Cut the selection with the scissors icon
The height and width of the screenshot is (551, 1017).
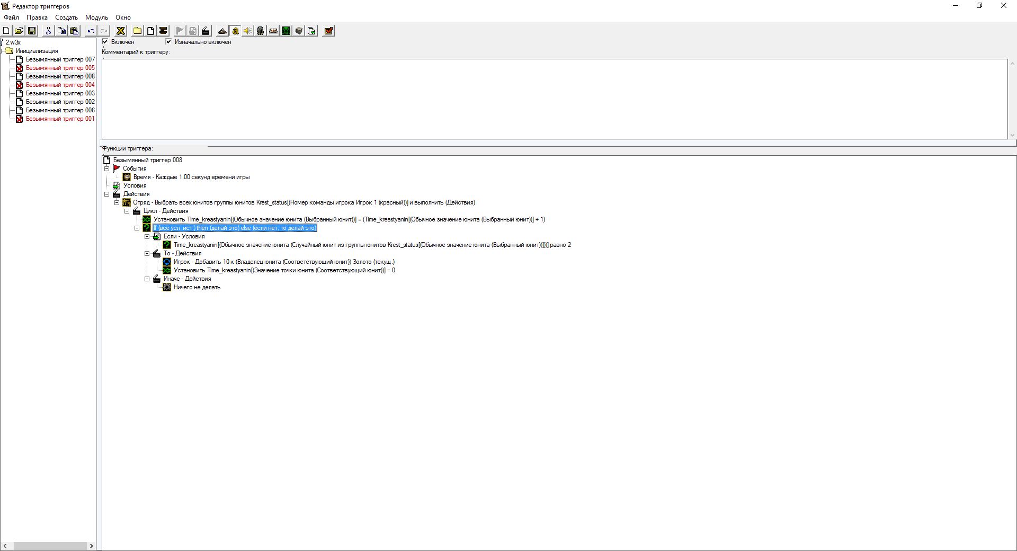pos(48,31)
